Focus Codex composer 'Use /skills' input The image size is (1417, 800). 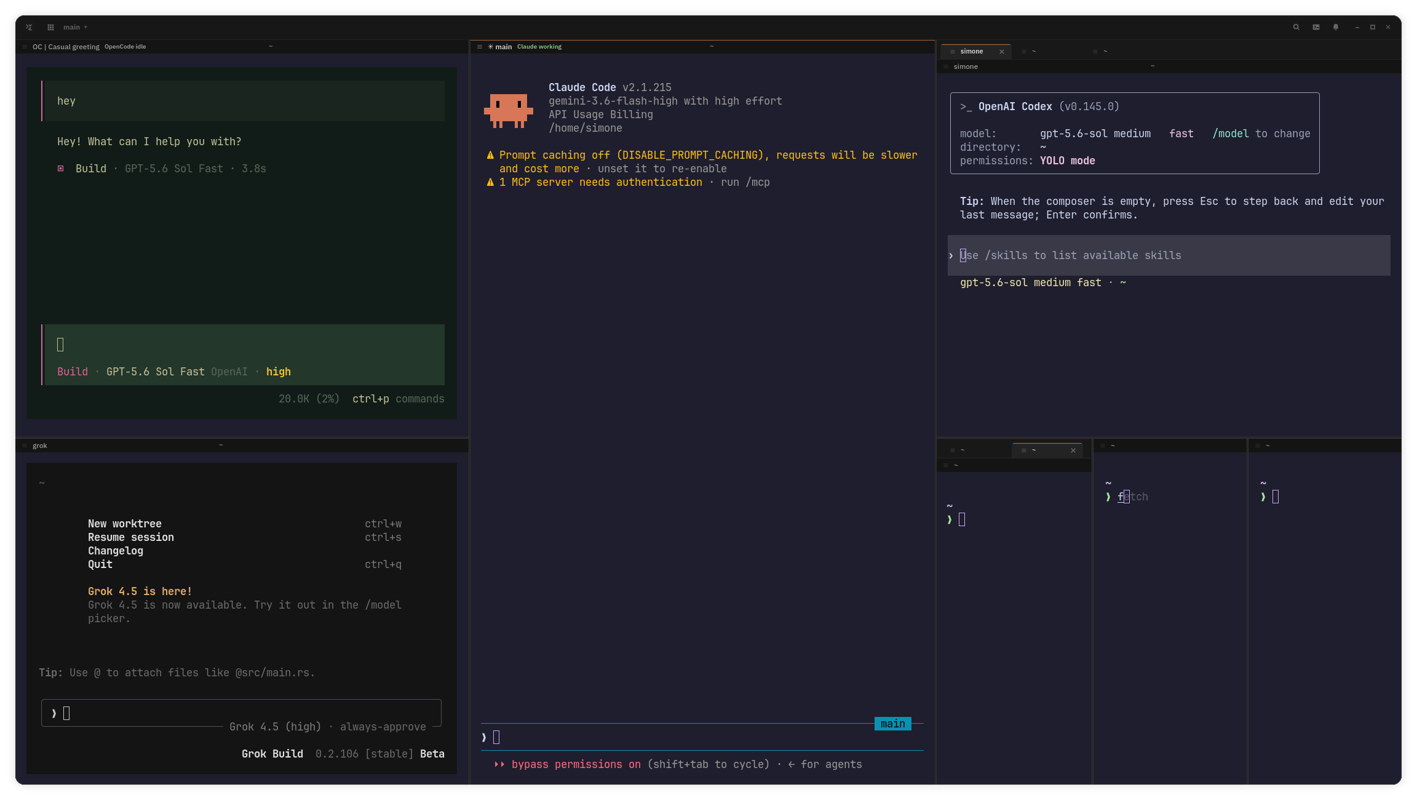[x=1169, y=255]
